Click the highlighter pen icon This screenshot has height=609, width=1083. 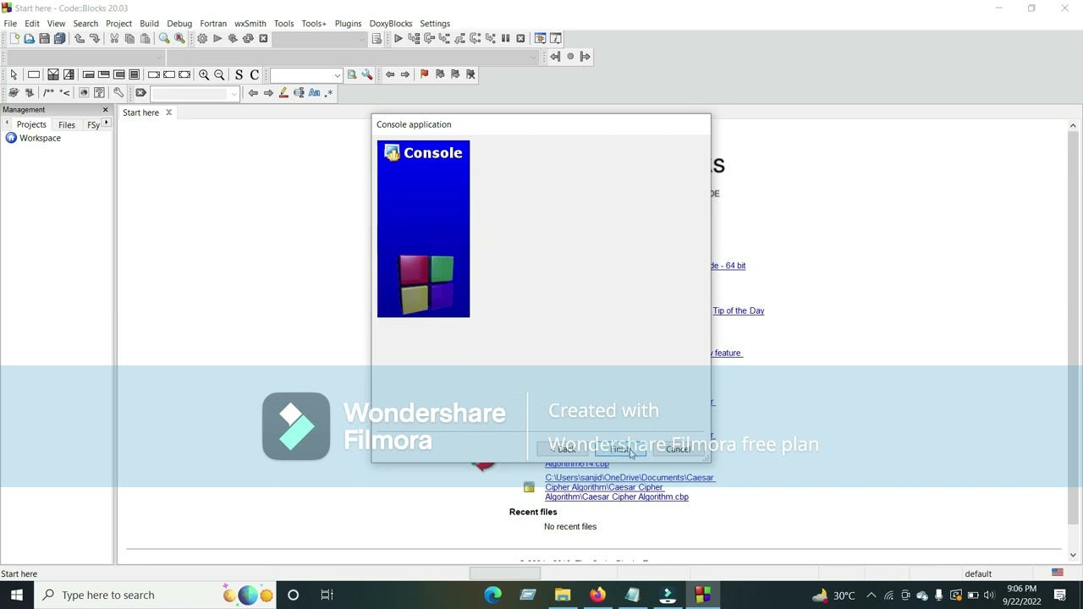[x=283, y=93]
